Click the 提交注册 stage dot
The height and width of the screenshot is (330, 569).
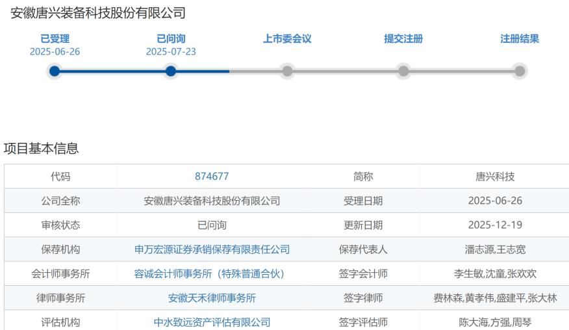tap(403, 71)
